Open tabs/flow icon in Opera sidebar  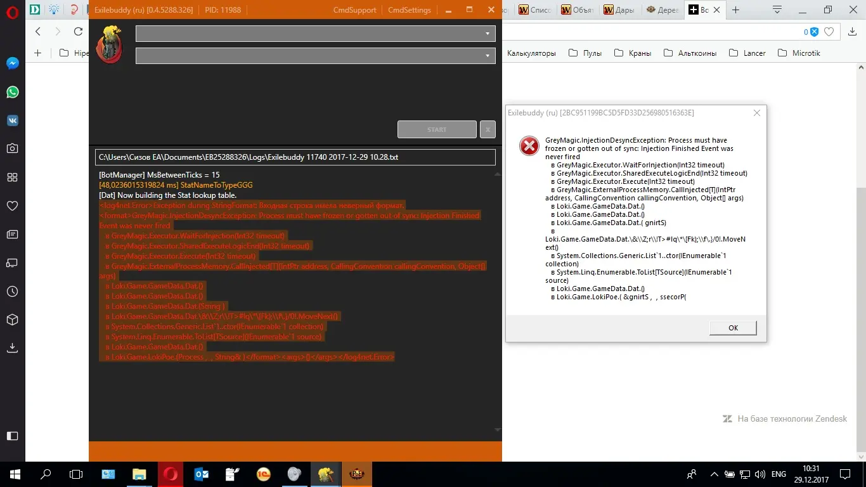pos(12,263)
